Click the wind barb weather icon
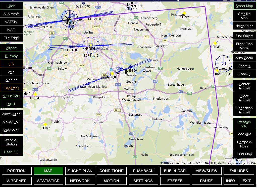The image size is (257, 189). pos(128,6)
